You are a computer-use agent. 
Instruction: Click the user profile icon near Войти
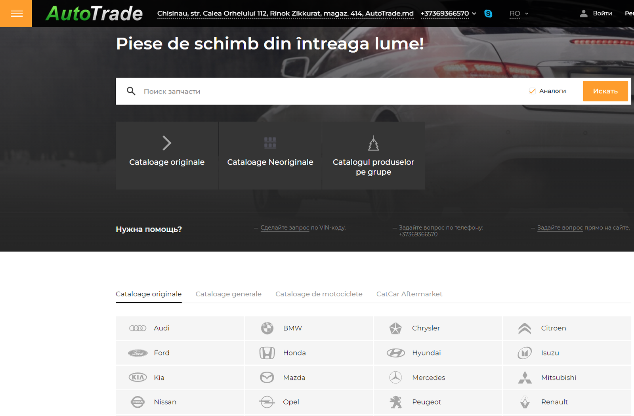(583, 13)
